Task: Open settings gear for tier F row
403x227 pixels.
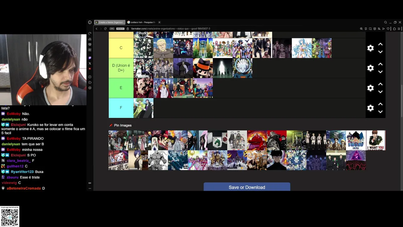Action: pyautogui.click(x=371, y=108)
